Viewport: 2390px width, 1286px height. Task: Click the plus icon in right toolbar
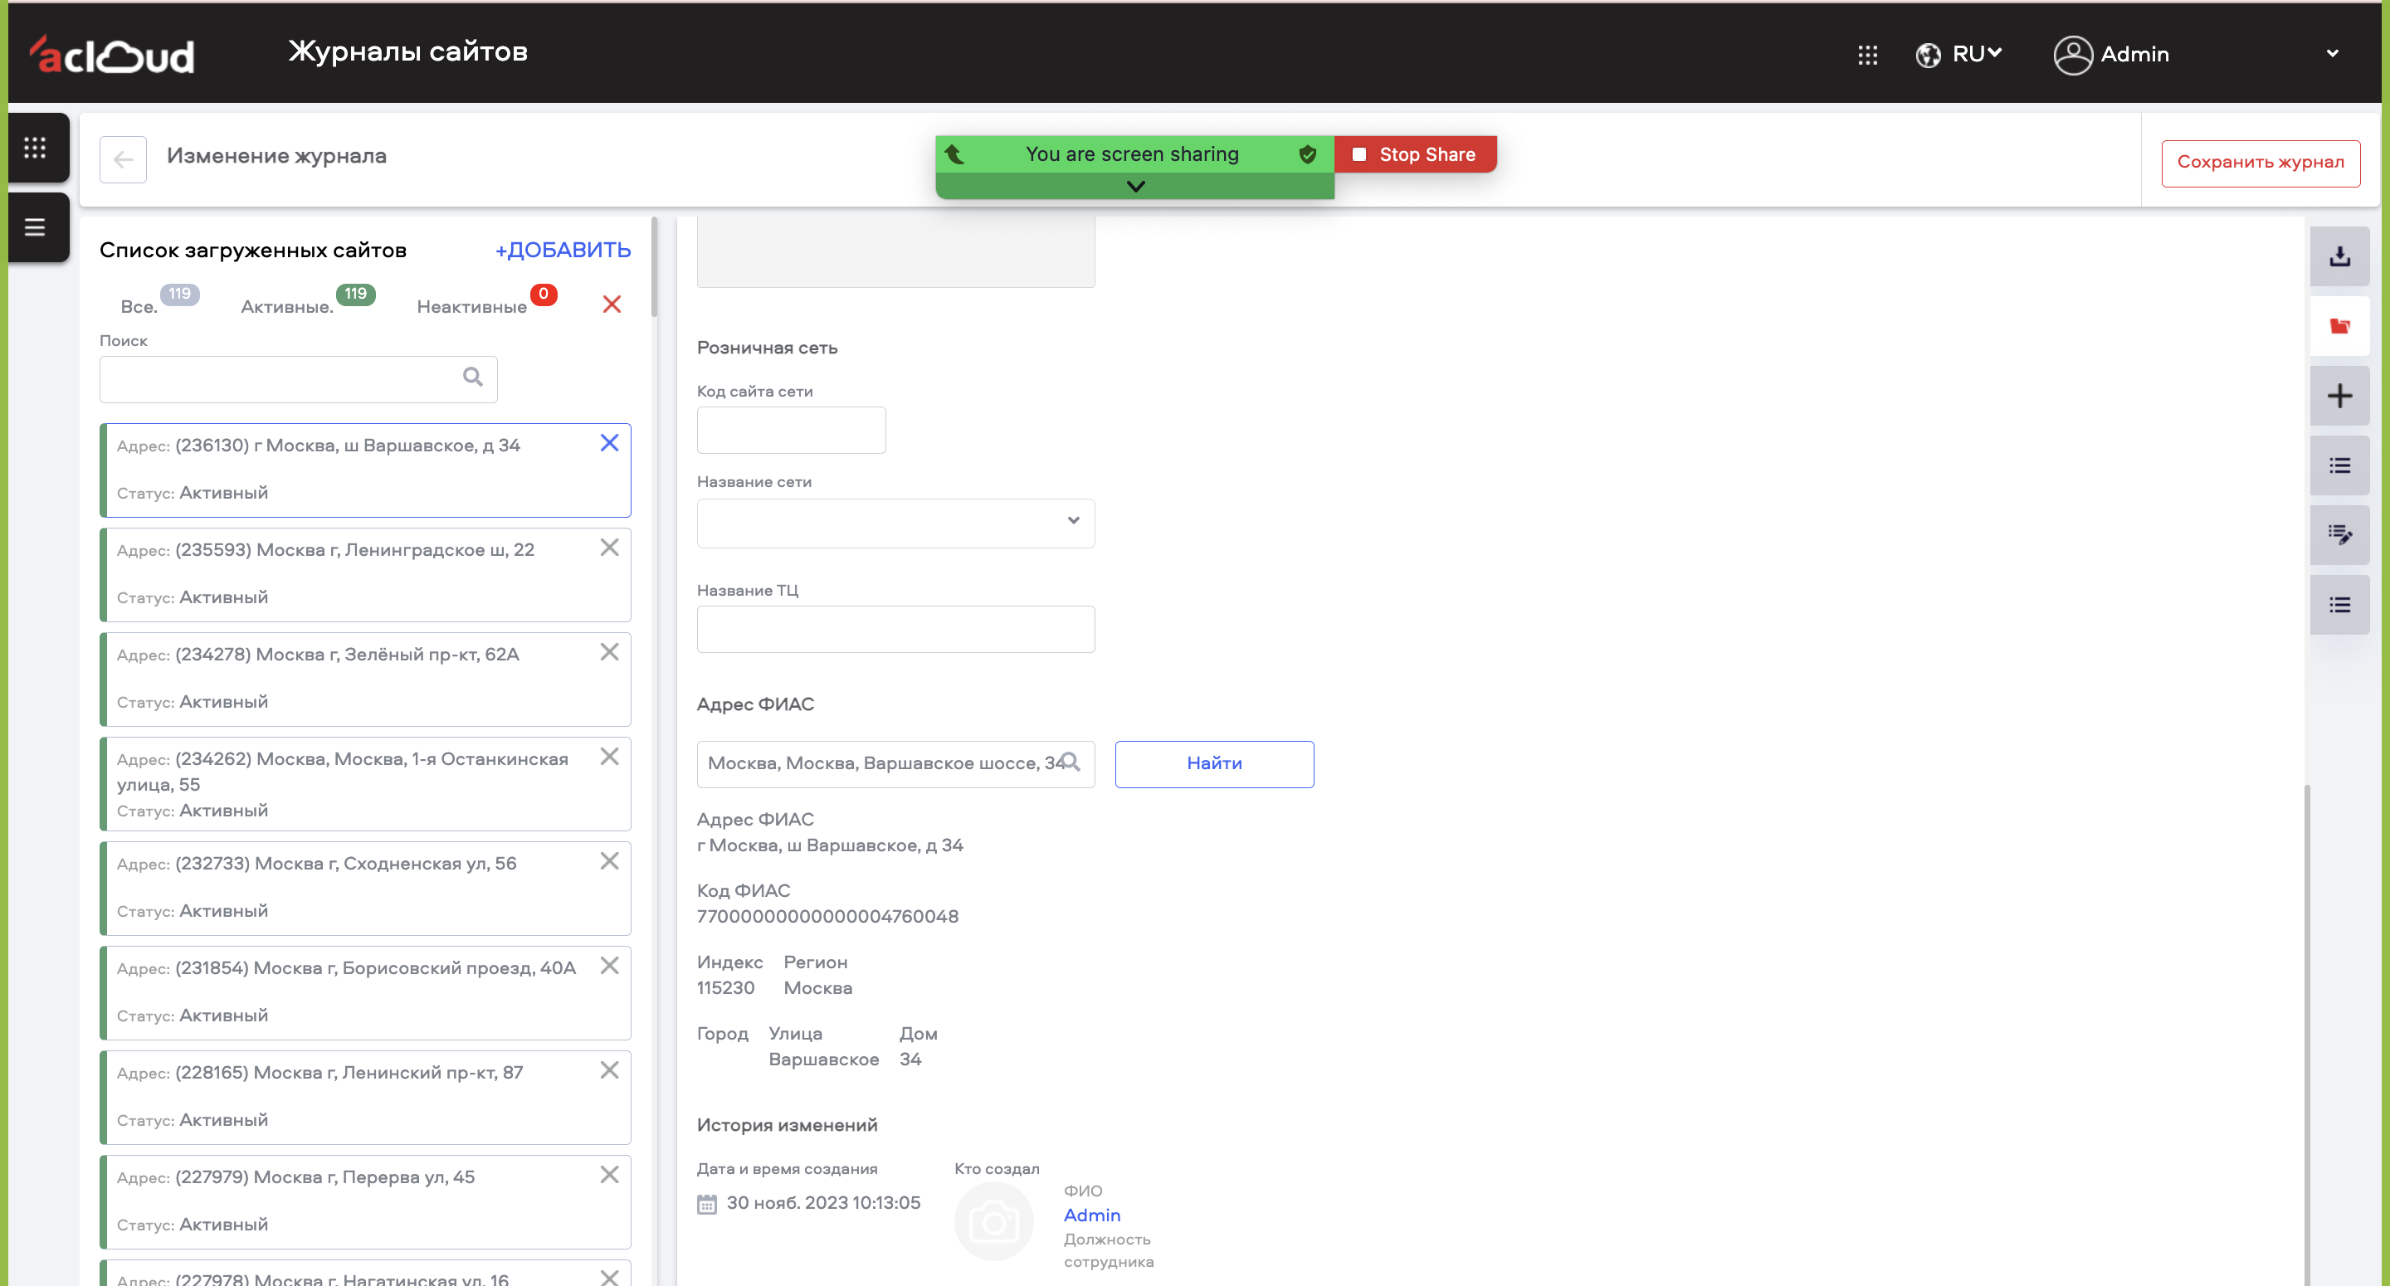[x=2339, y=395]
